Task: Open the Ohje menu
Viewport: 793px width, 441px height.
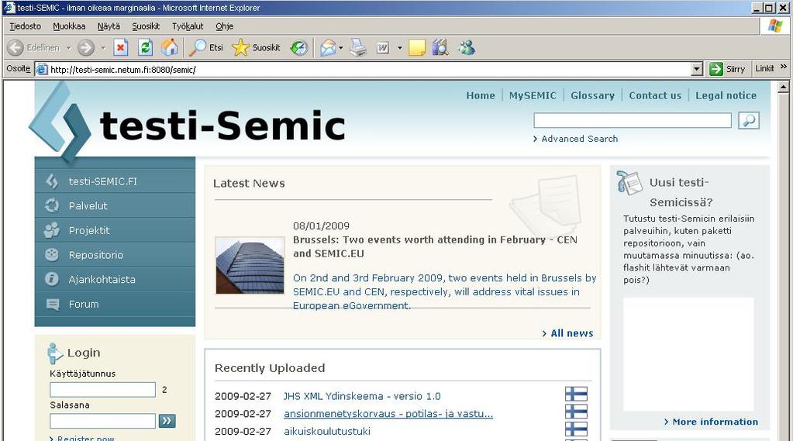Action: [x=225, y=26]
